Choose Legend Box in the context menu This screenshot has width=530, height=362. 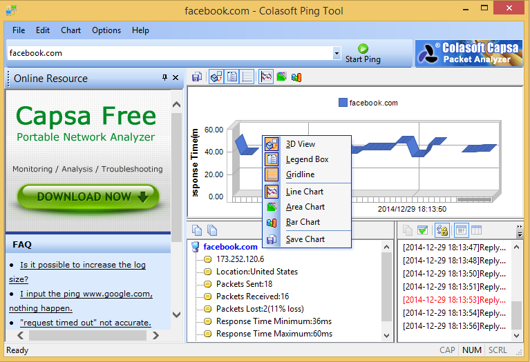point(307,159)
